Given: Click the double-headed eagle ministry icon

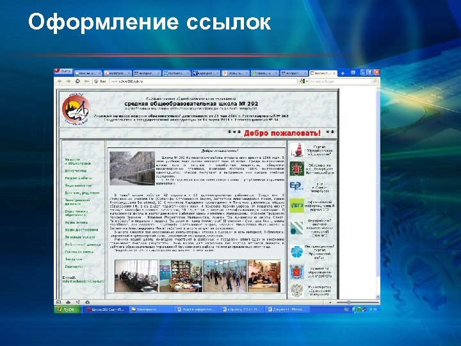Looking at the screenshot, I should click(x=296, y=291).
